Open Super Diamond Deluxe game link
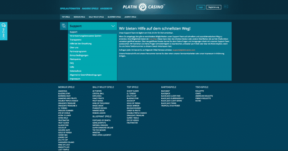Screen dimensions: 288x151 click(x=103, y=128)
